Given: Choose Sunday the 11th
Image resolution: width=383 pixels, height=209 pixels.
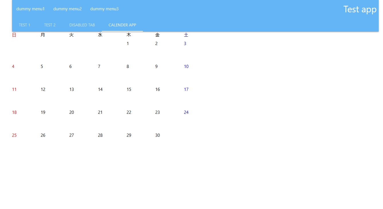Looking at the screenshot, I should [x=14, y=89].
